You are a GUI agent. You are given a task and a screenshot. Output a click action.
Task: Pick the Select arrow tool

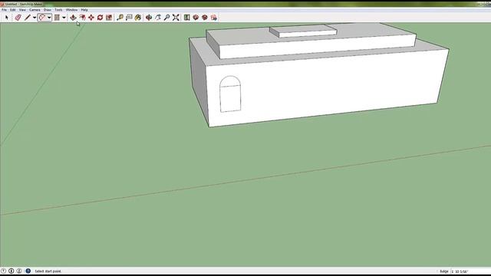point(7,18)
